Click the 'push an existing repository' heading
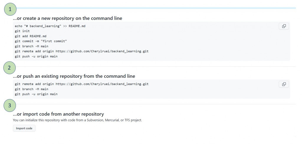This screenshot has width=302, height=144. [74, 76]
